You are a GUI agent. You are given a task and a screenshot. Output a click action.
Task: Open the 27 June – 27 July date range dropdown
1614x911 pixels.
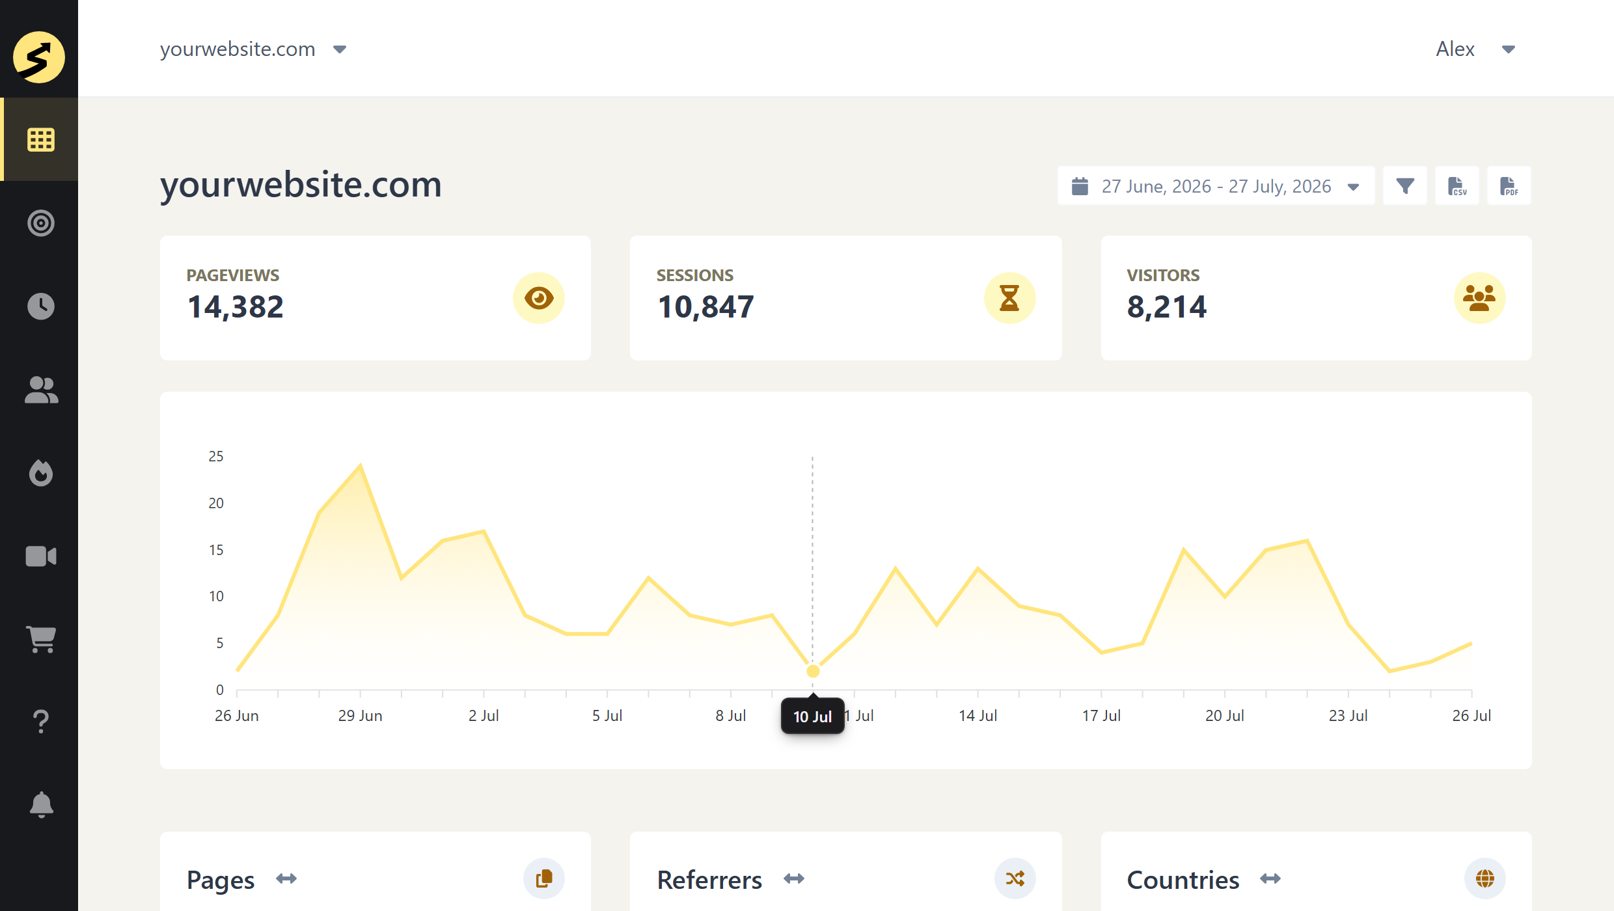(x=1216, y=186)
